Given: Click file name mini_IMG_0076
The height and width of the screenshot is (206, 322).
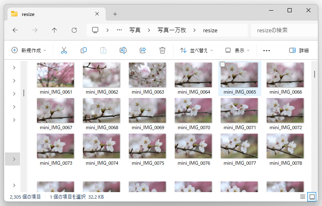Looking at the screenshot, I should click(194, 163).
